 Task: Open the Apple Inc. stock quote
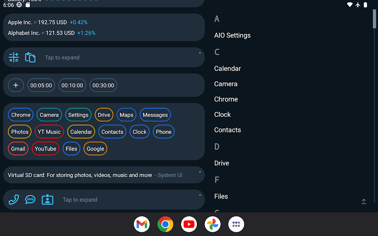[48, 22]
